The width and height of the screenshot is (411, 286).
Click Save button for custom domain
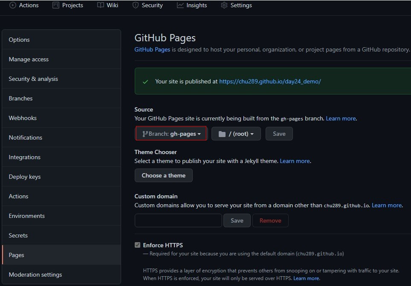pos(237,220)
